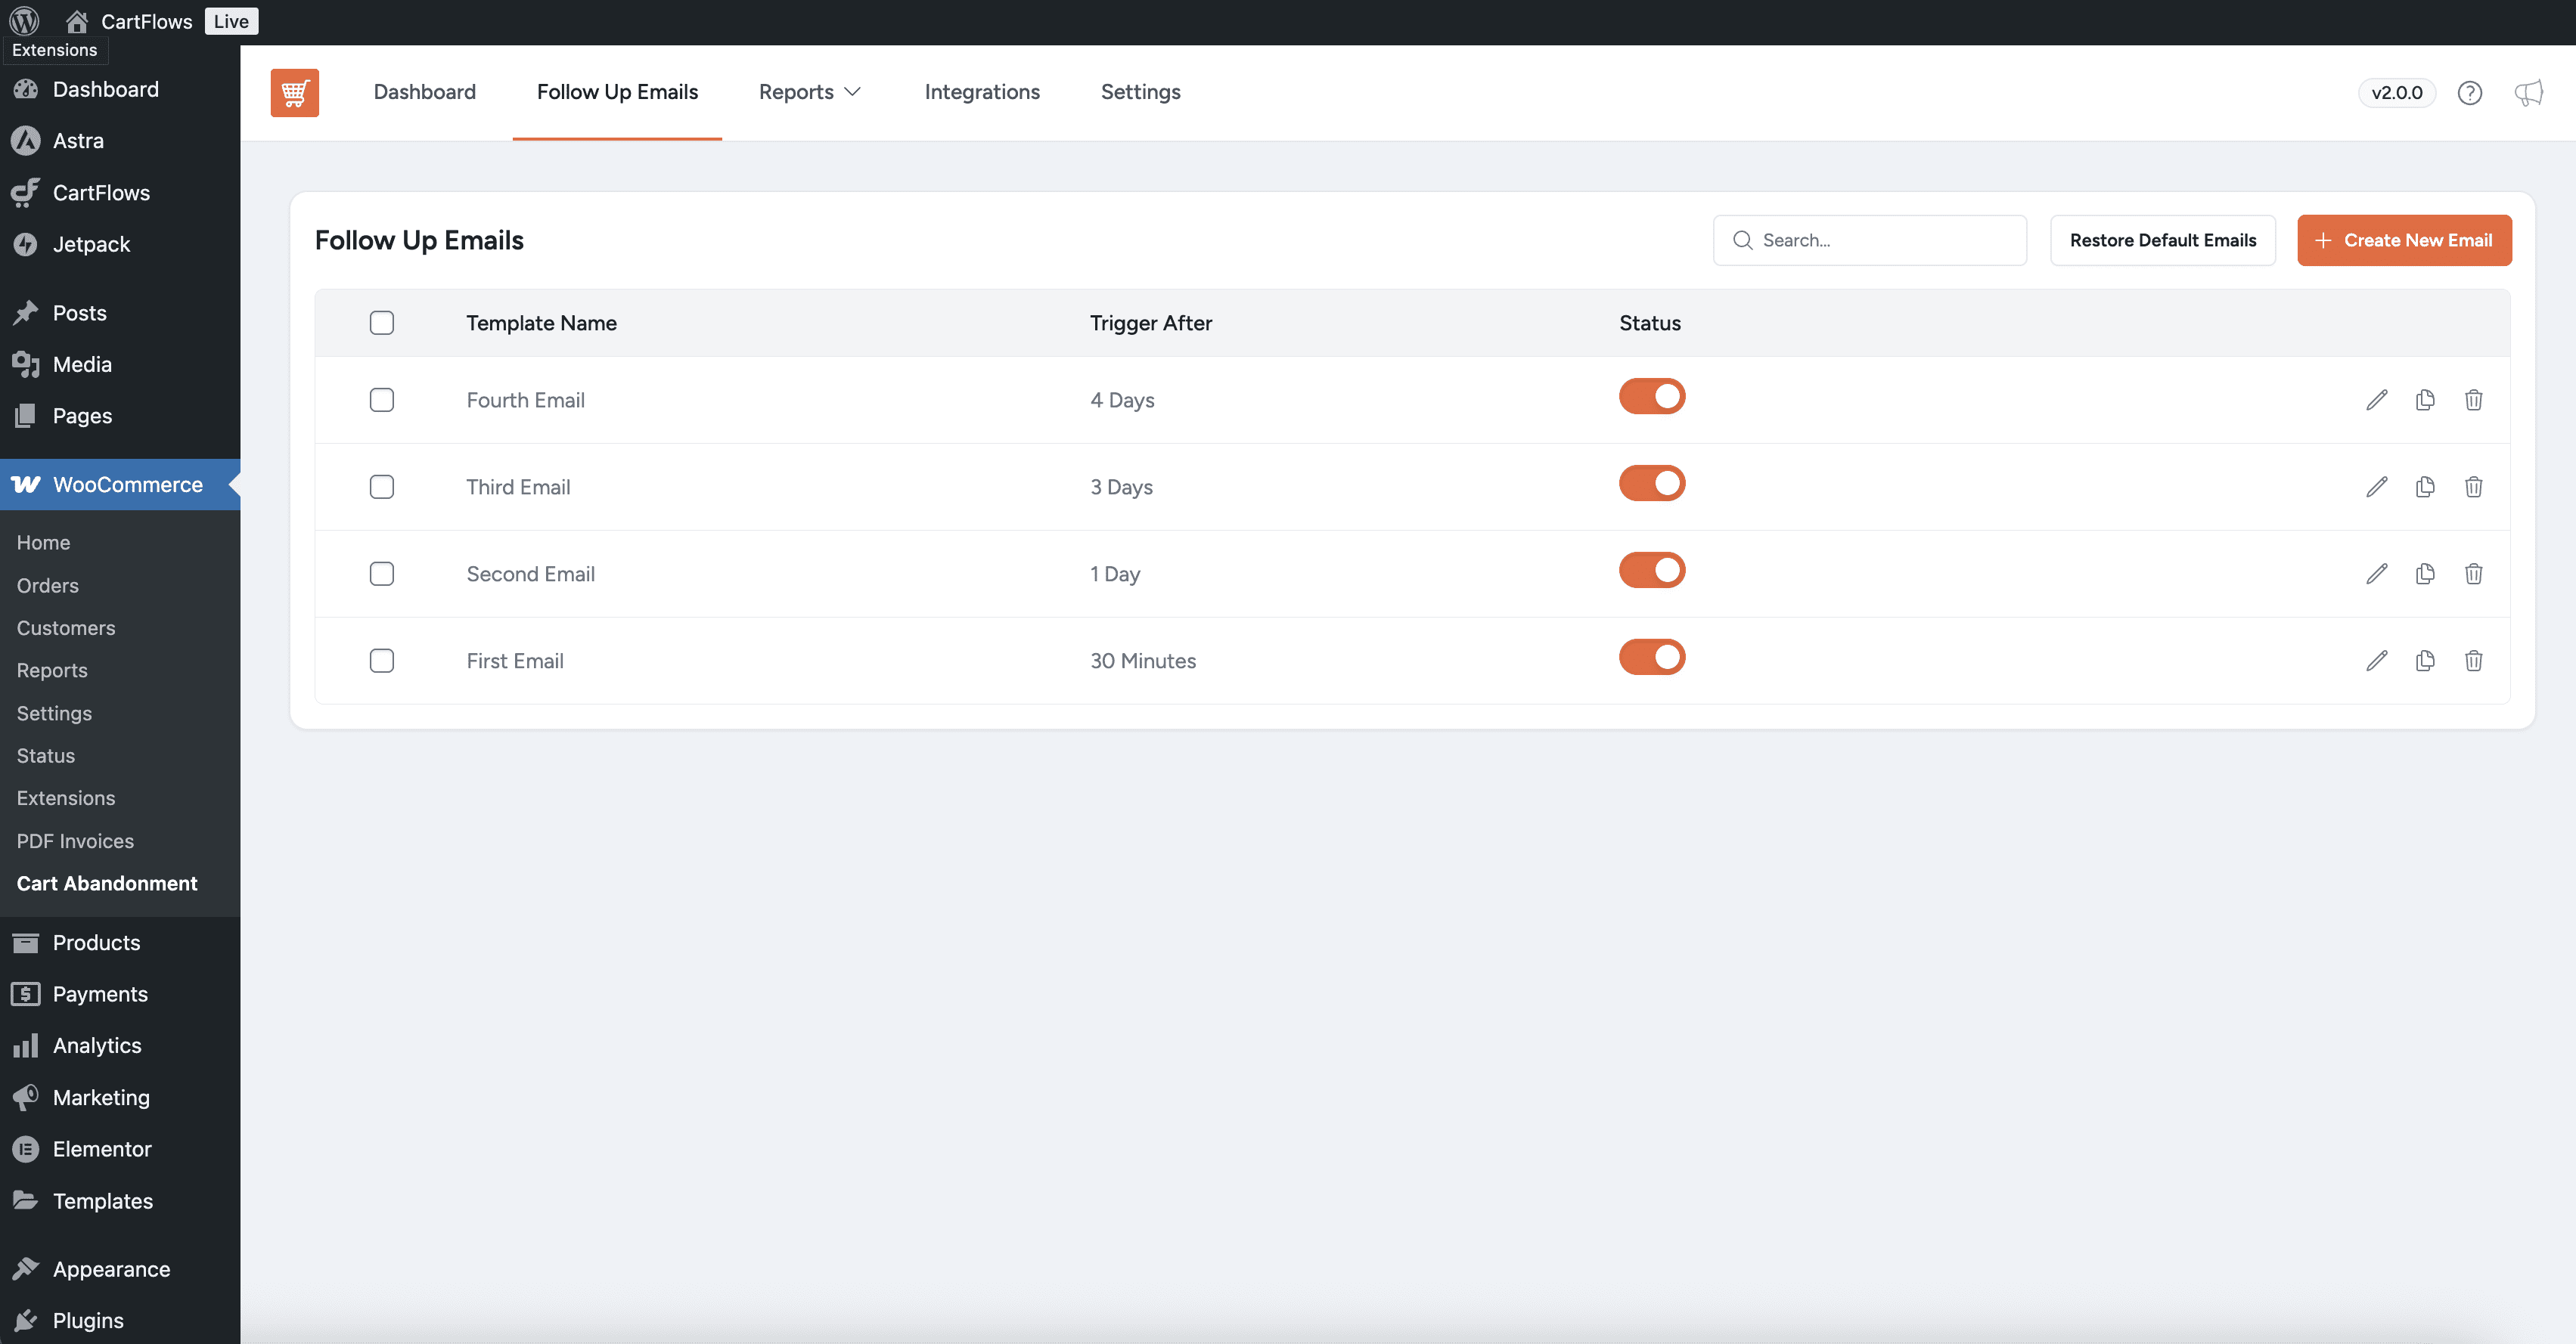Open the help question mark icon
This screenshot has height=1344, width=2576.
pyautogui.click(x=2469, y=93)
